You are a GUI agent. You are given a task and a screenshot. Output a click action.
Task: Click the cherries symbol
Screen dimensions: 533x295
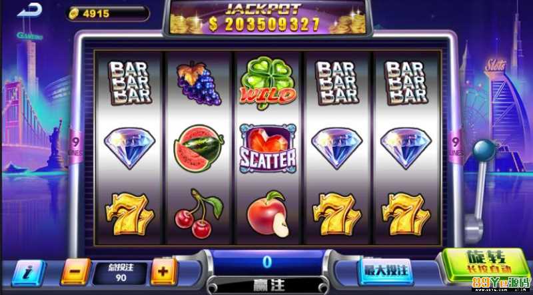[x=199, y=213]
